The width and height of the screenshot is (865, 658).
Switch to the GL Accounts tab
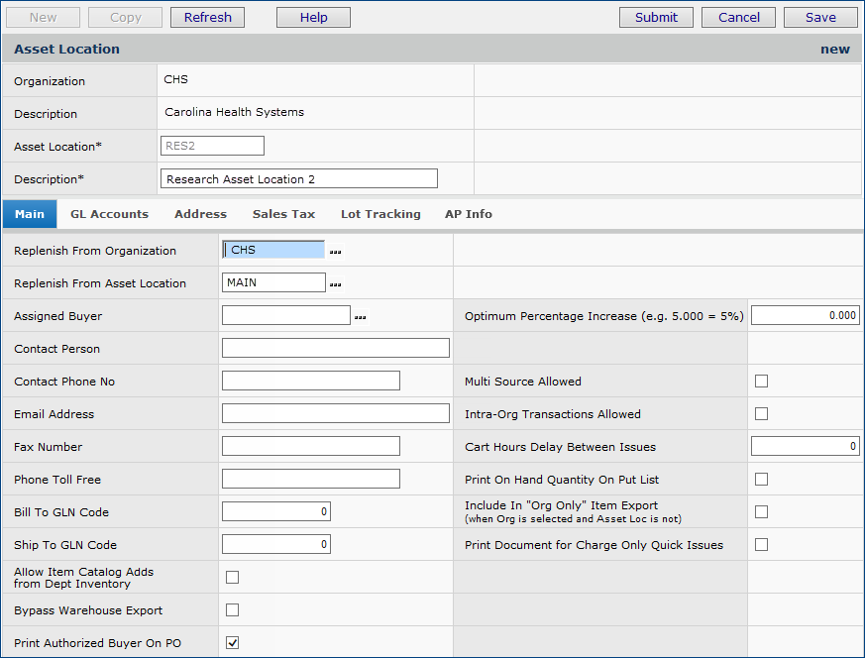(x=109, y=214)
